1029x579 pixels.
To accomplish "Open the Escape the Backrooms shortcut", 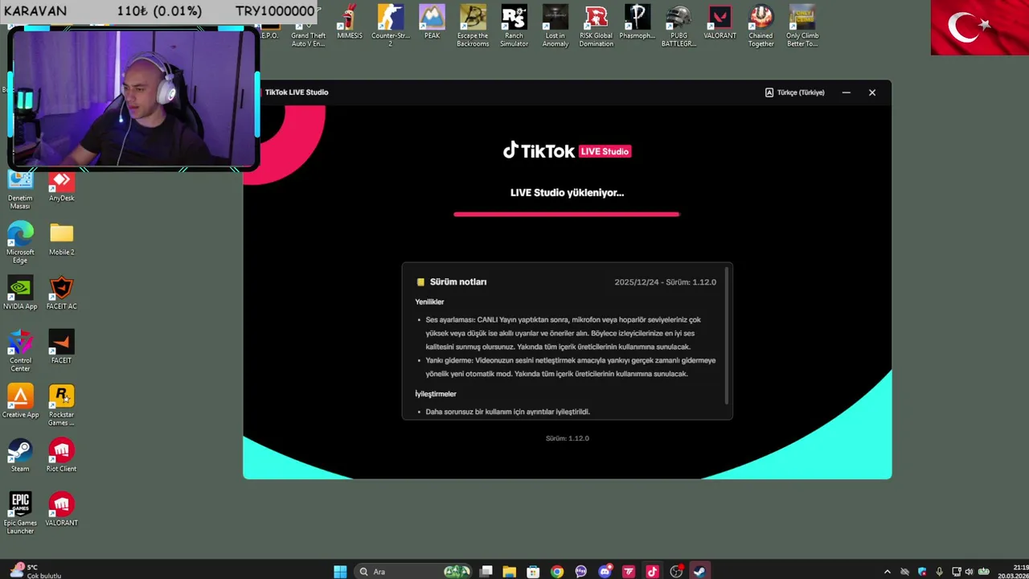I will pyautogui.click(x=473, y=26).
